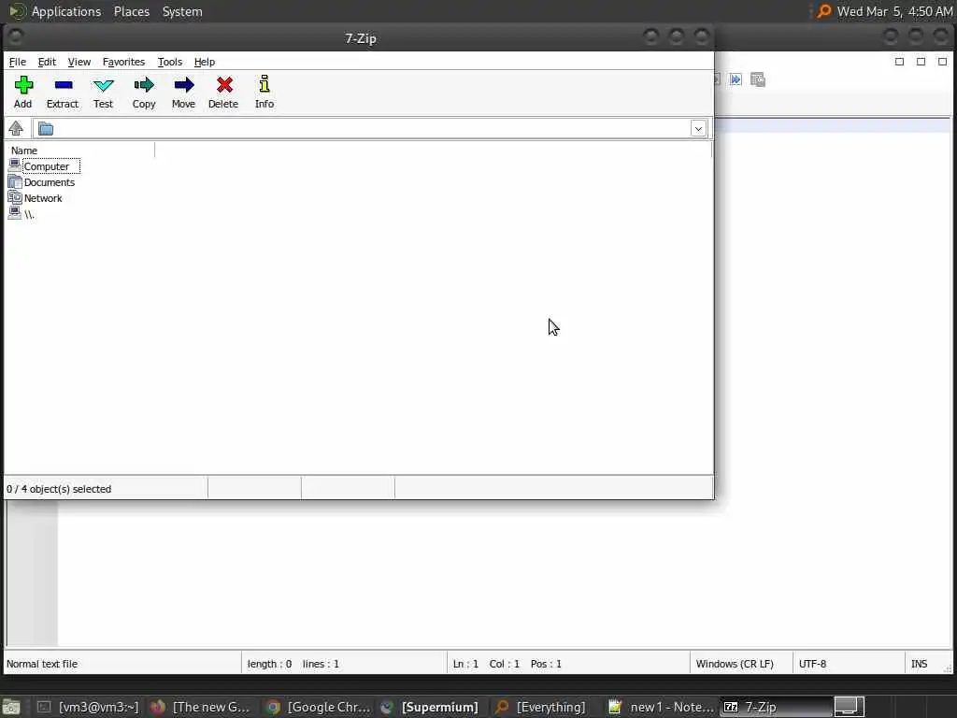
Task: Switch to the Everything taskbar item
Action: pyautogui.click(x=541, y=707)
